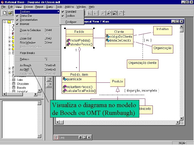Select As Booch notation entry
194x145 pixels.
pos(37,65)
